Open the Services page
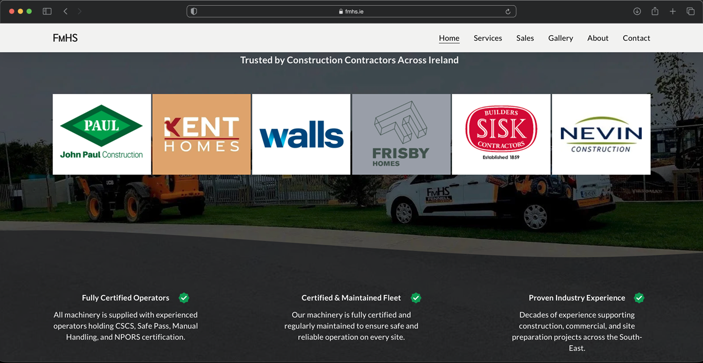This screenshot has width=703, height=363. (x=487, y=38)
